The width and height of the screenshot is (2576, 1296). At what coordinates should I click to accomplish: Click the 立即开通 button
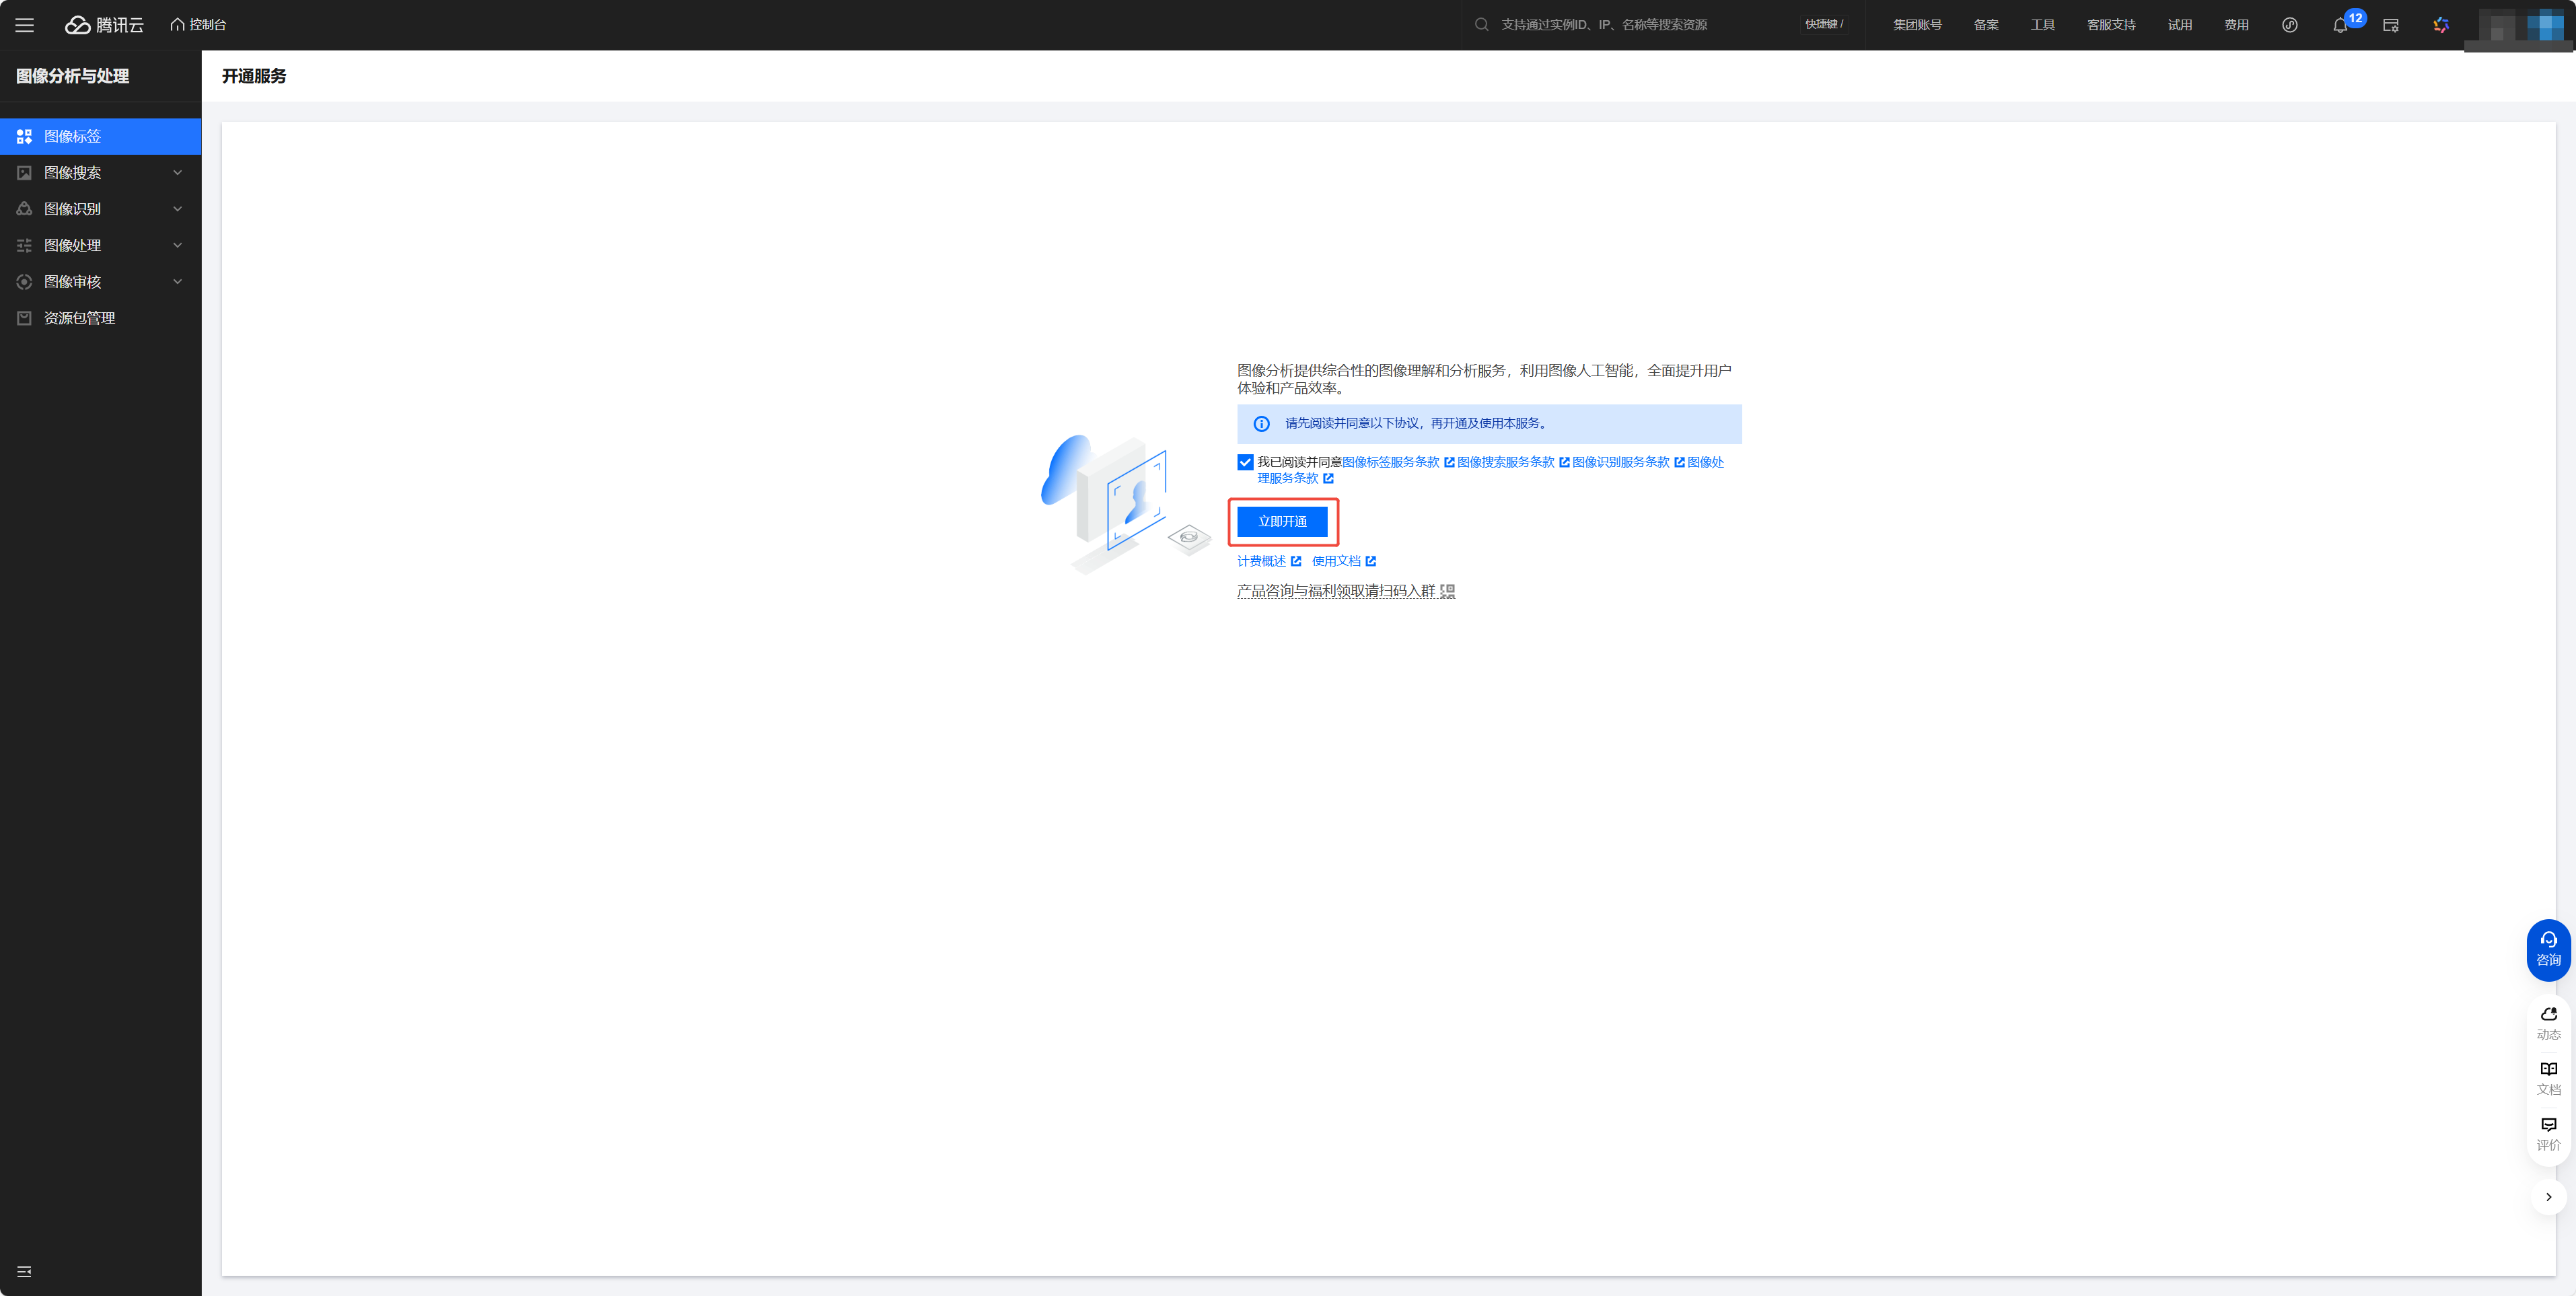click(x=1282, y=521)
